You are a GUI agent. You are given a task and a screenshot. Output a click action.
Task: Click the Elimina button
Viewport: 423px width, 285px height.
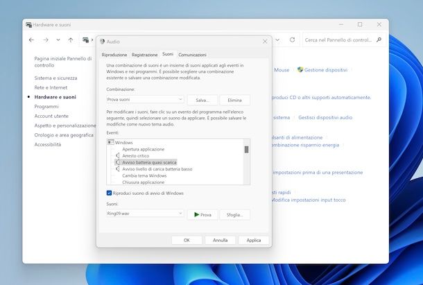(x=234, y=100)
